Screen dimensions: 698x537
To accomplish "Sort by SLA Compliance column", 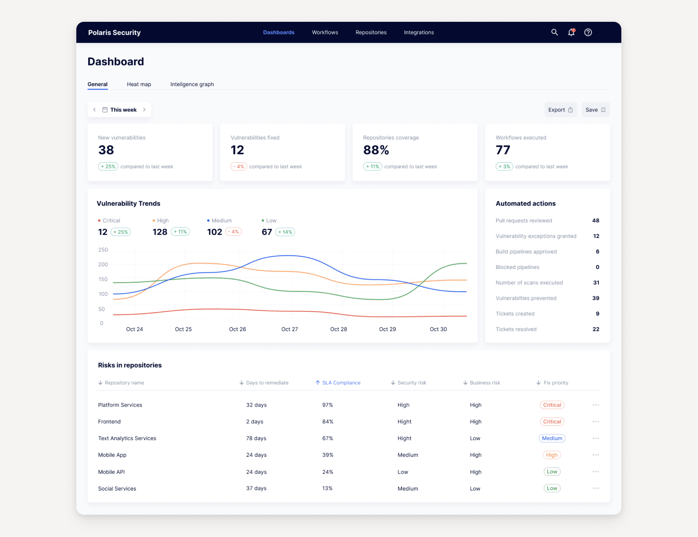I will tap(338, 383).
